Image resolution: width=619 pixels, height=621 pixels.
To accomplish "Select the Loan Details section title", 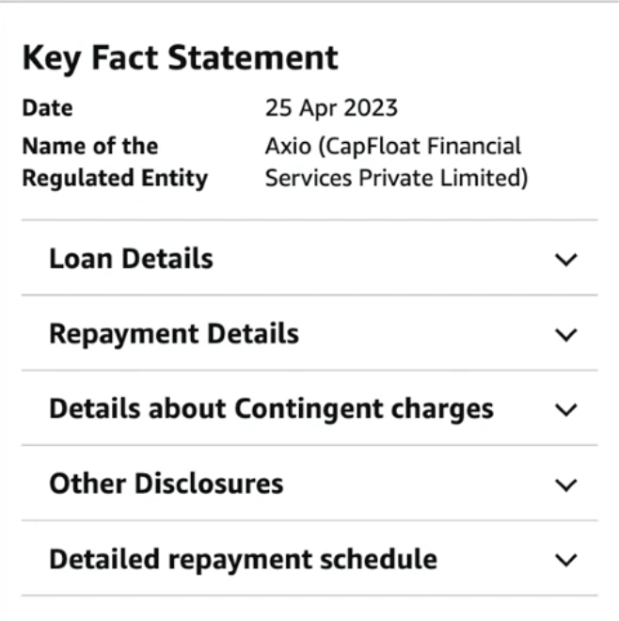I will (x=131, y=259).
